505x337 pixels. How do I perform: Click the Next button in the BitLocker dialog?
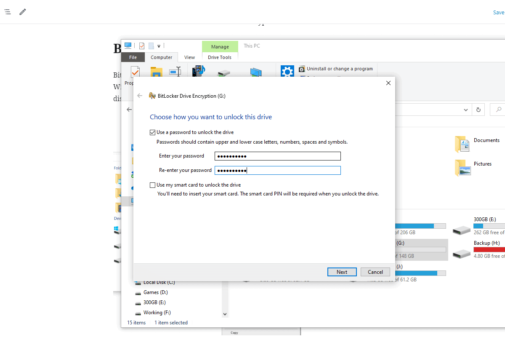pyautogui.click(x=342, y=272)
